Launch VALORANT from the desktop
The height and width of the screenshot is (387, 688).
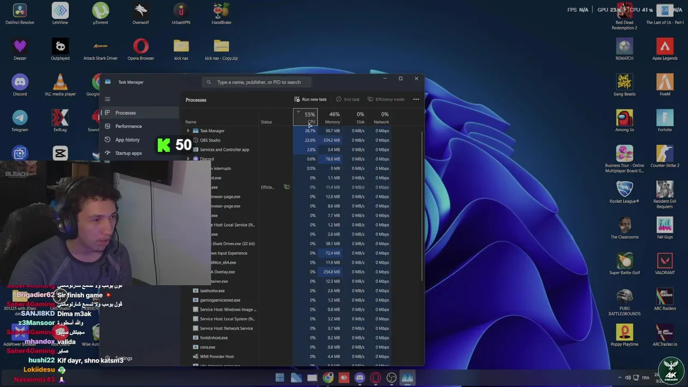pyautogui.click(x=665, y=264)
